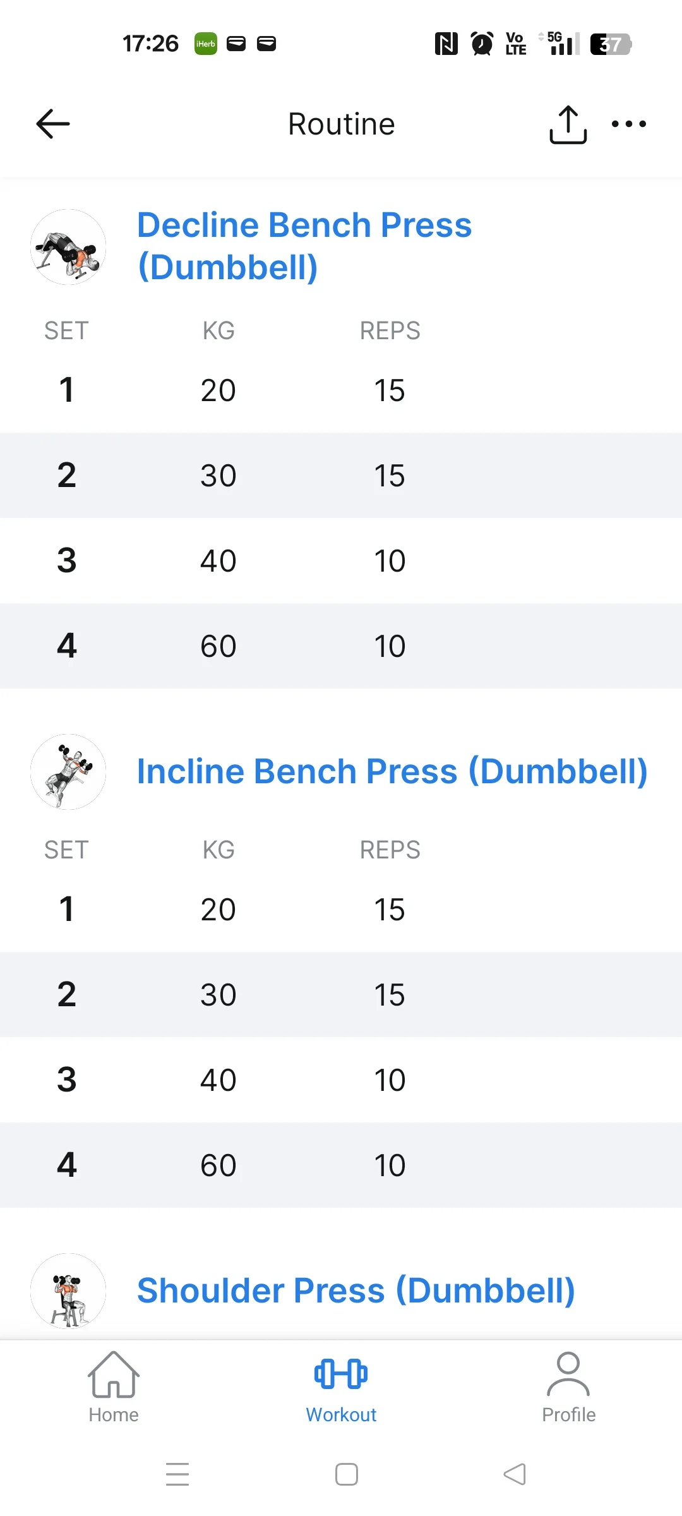
Task: Open the Incline Bench Press exercise thumbnail
Action: click(x=68, y=772)
